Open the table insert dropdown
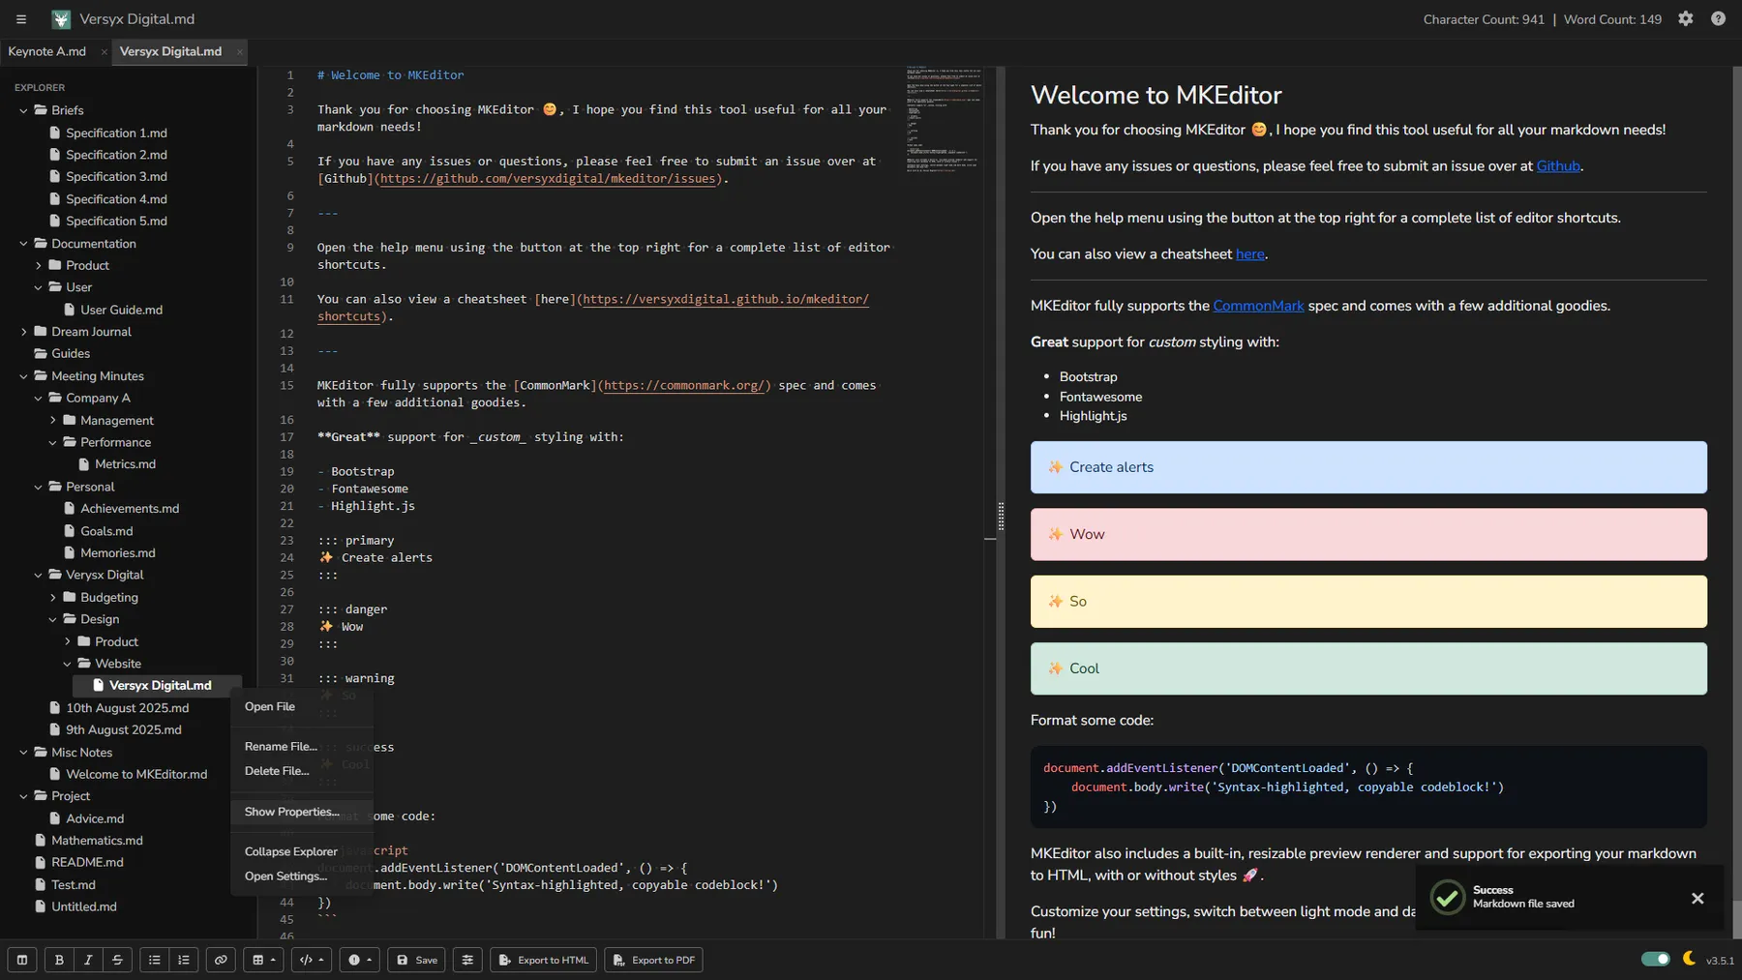 click(x=263, y=960)
